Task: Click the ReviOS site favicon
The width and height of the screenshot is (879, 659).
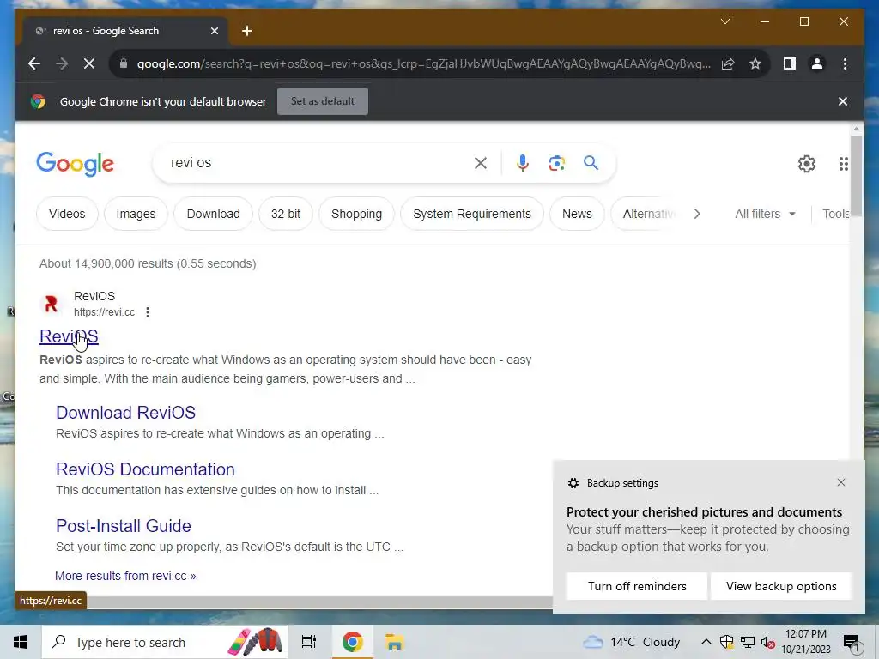Action: [51, 304]
